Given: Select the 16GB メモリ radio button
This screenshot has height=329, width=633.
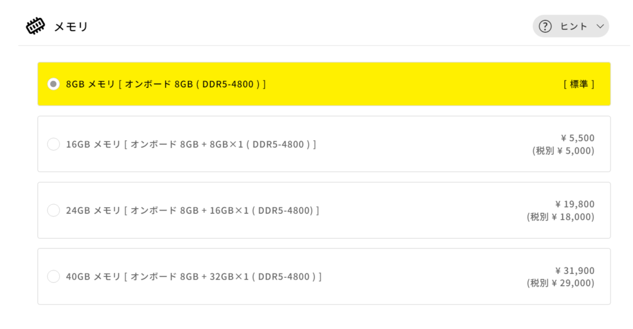Looking at the screenshot, I should click(x=53, y=144).
